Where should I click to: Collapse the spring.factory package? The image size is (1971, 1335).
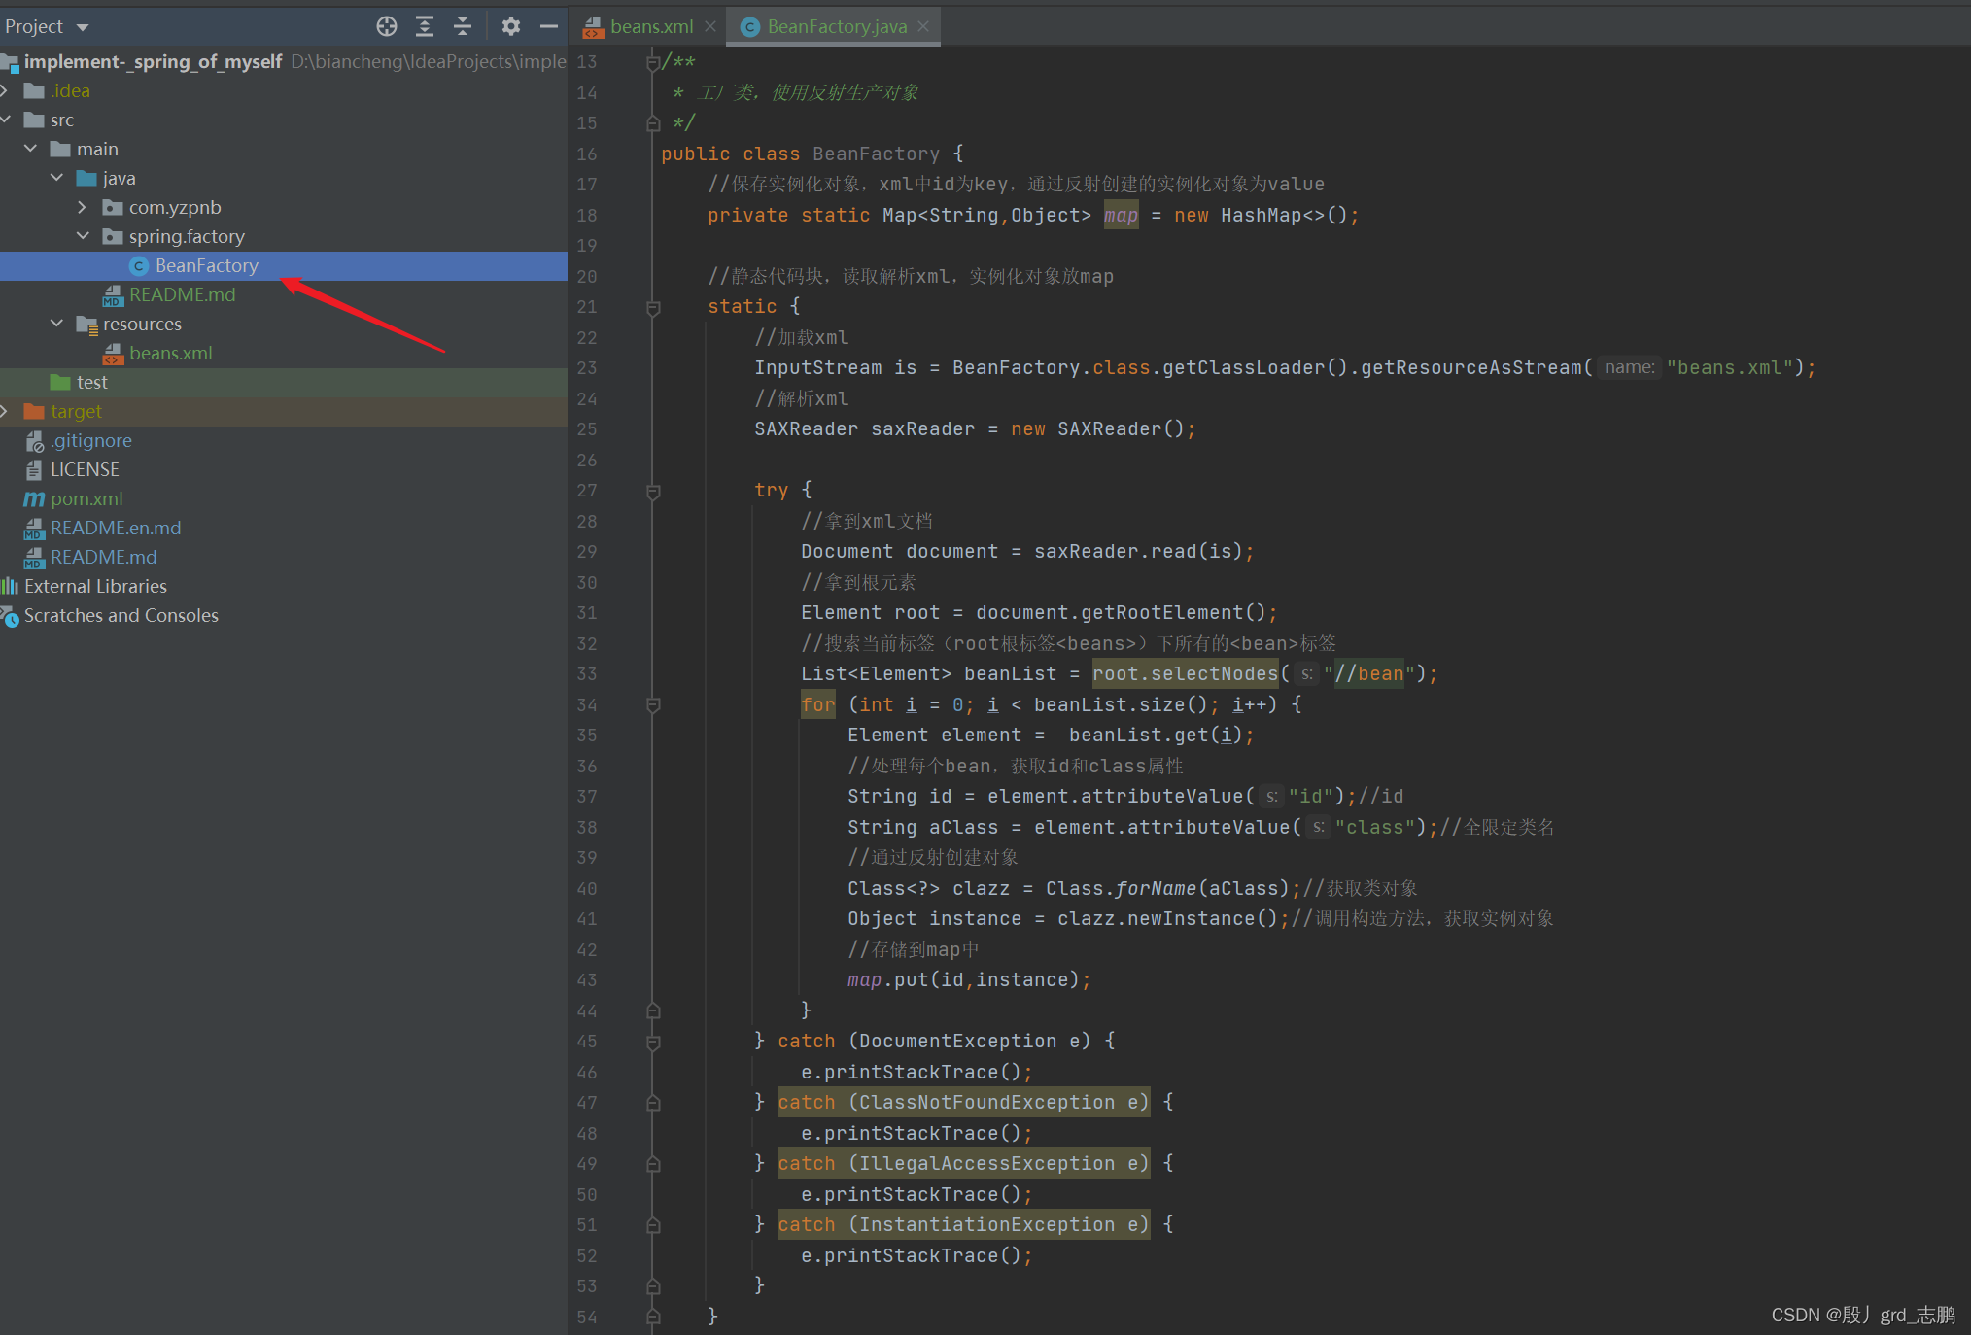pos(83,236)
